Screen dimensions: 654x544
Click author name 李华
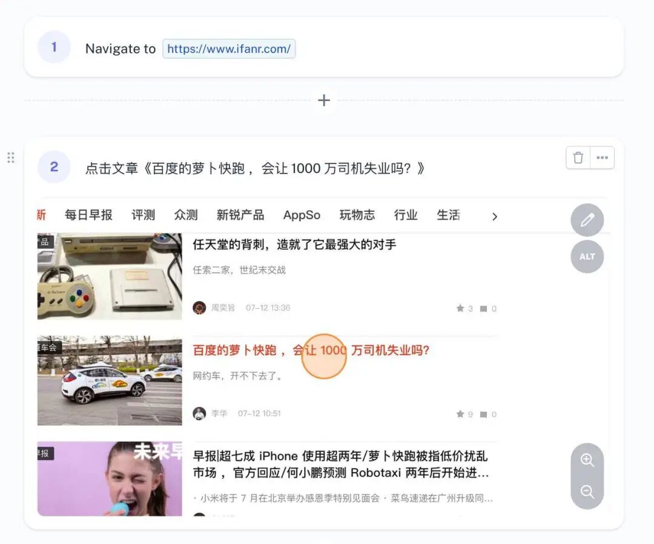coord(219,413)
